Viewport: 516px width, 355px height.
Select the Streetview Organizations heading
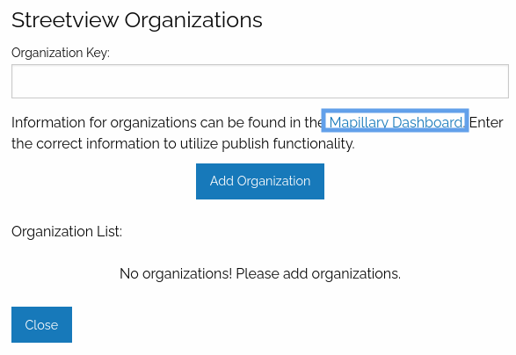(x=137, y=20)
